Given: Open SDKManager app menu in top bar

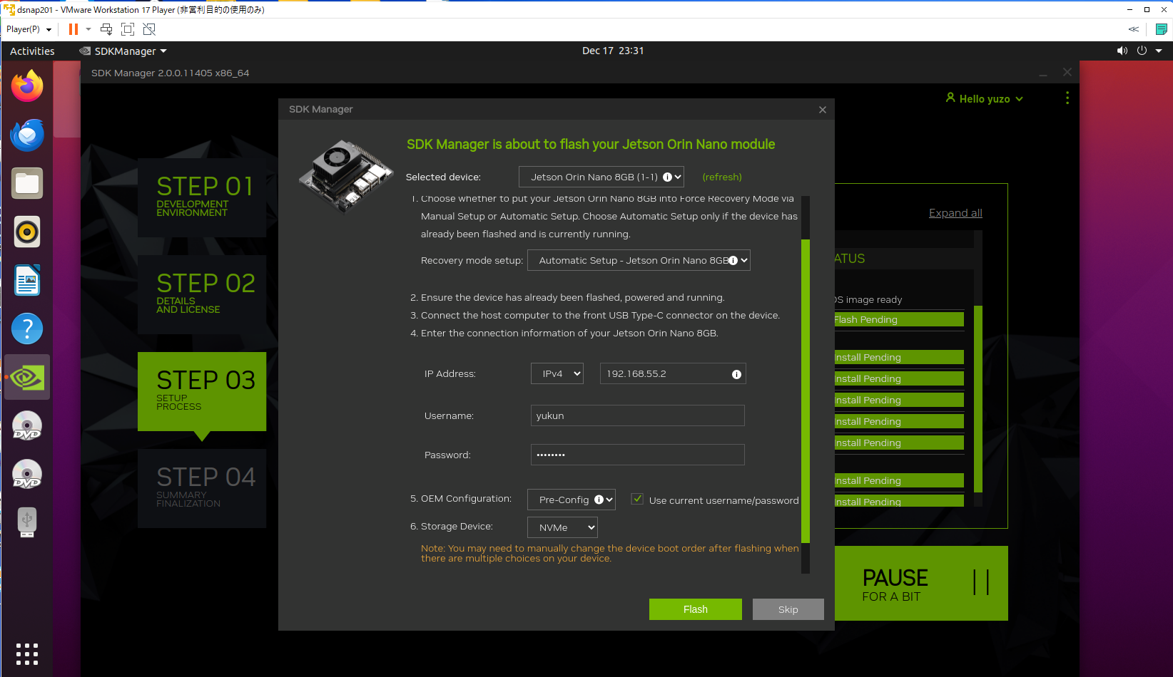Looking at the screenshot, I should (123, 51).
